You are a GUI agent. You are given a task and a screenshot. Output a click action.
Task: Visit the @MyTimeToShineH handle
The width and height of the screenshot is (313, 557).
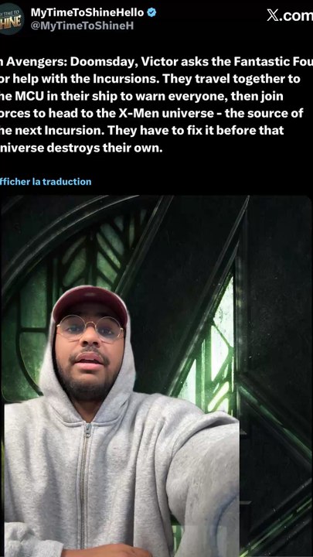(x=82, y=26)
